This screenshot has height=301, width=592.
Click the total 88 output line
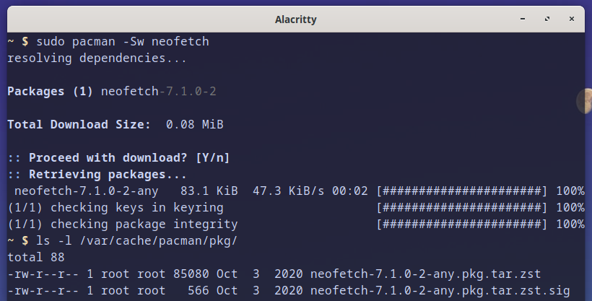[x=36, y=258]
